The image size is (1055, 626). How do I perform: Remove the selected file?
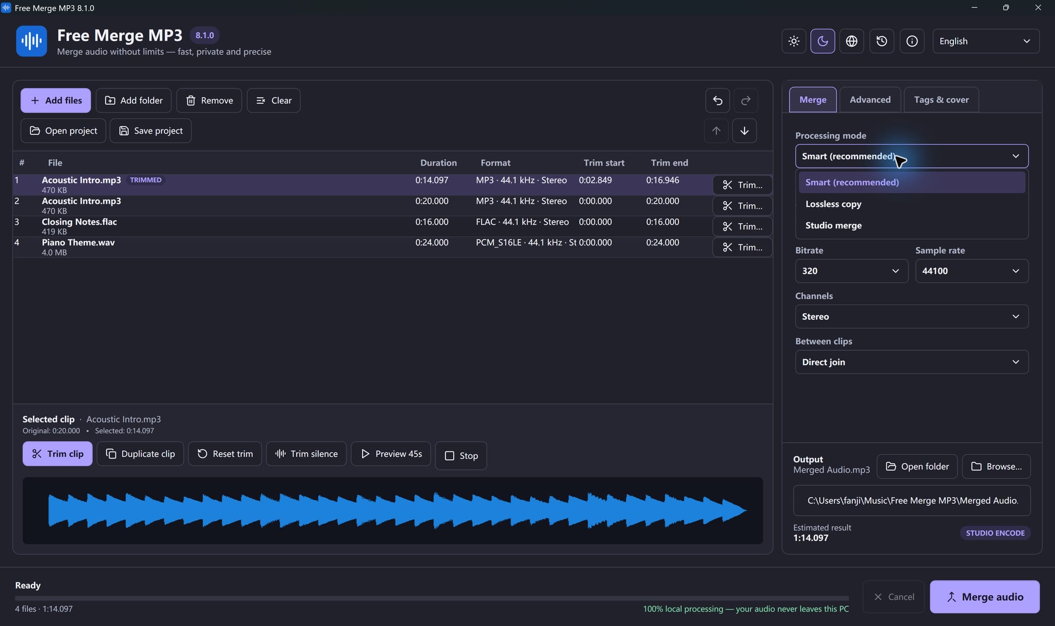(209, 100)
